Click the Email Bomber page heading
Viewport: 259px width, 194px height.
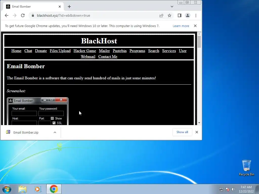point(26,66)
